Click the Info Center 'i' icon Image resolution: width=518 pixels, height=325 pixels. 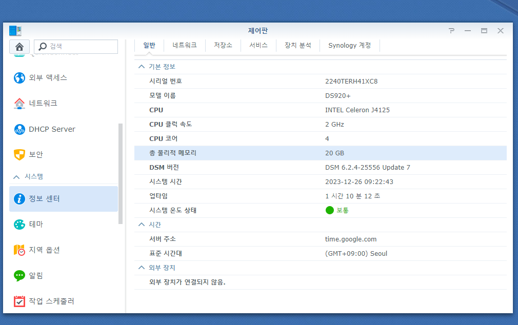(x=19, y=199)
